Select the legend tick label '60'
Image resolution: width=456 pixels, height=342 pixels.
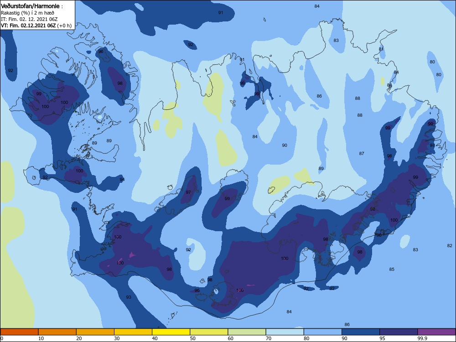point(231,338)
